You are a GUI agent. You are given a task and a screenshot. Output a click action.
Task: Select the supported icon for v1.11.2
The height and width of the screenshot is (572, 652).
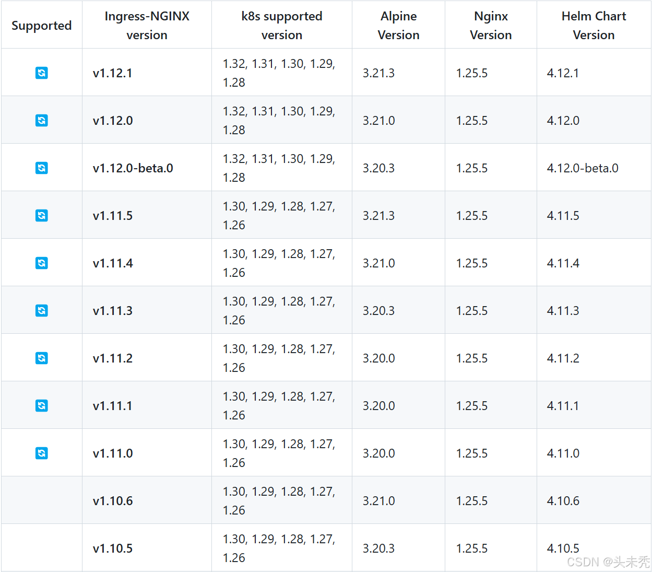[42, 358]
